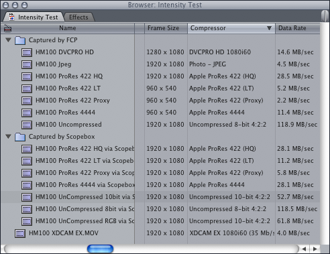The height and width of the screenshot is (254, 330).
Task: Select the HM100 UnCompressed 10bit clip icon
Action: (x=27, y=197)
